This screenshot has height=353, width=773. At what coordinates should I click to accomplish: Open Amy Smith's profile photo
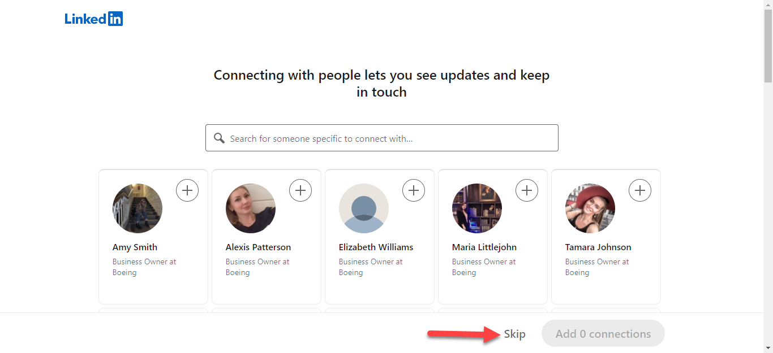tap(138, 208)
